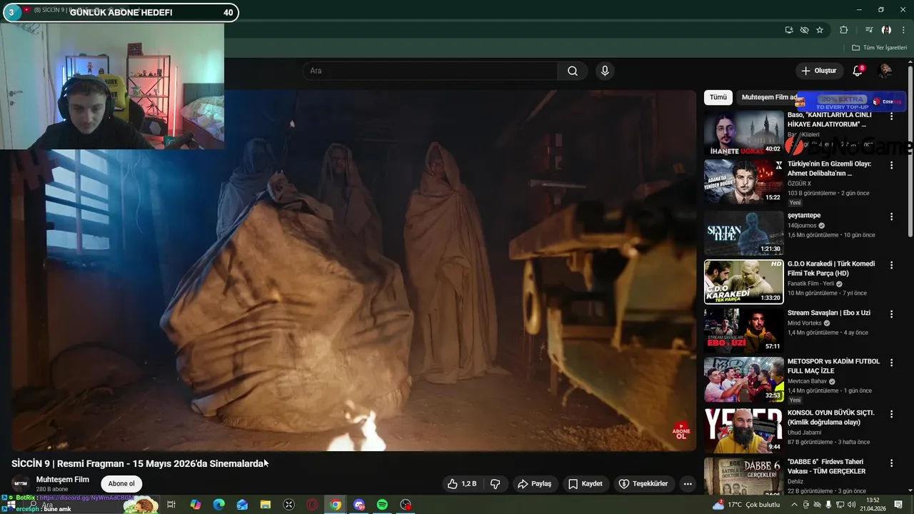914x514 pixels.
Task: Click the page vertical scrollbar
Action: pos(910,150)
